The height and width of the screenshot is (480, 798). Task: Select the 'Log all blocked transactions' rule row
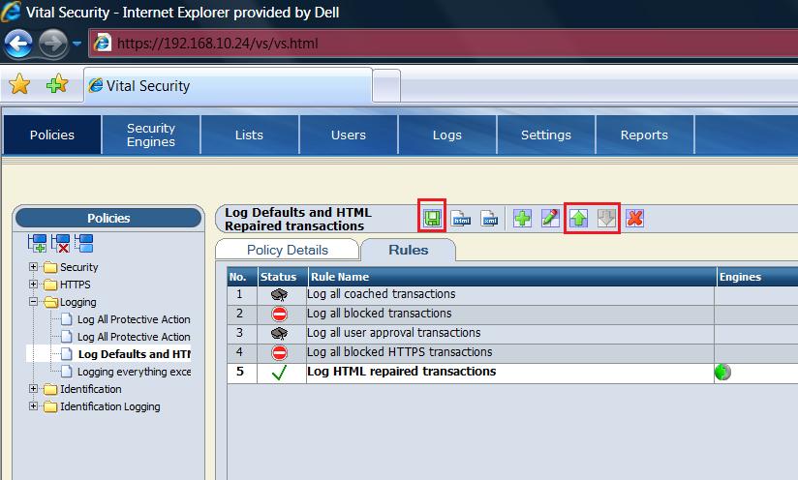pos(379,314)
